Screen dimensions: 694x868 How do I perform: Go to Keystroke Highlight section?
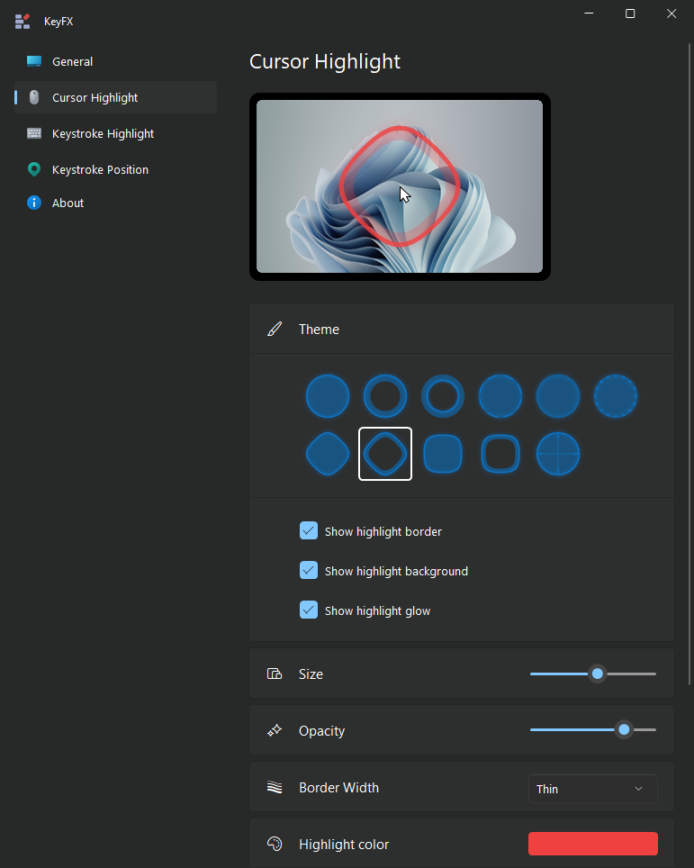tap(103, 133)
